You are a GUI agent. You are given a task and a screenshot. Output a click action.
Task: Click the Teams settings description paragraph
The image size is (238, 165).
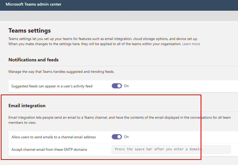(104, 41)
